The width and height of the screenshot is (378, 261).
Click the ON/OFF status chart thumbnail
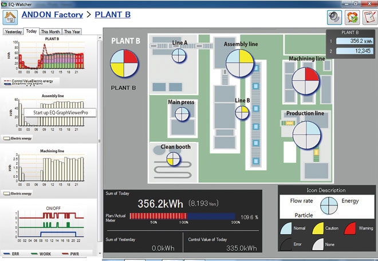51,225
